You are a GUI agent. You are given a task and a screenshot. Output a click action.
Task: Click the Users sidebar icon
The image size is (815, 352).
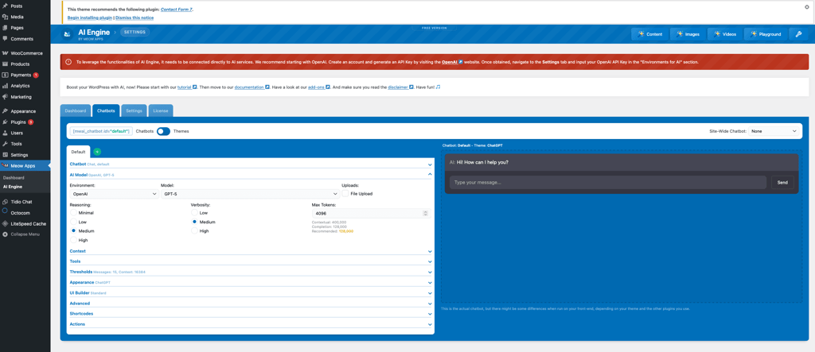pyautogui.click(x=5, y=133)
